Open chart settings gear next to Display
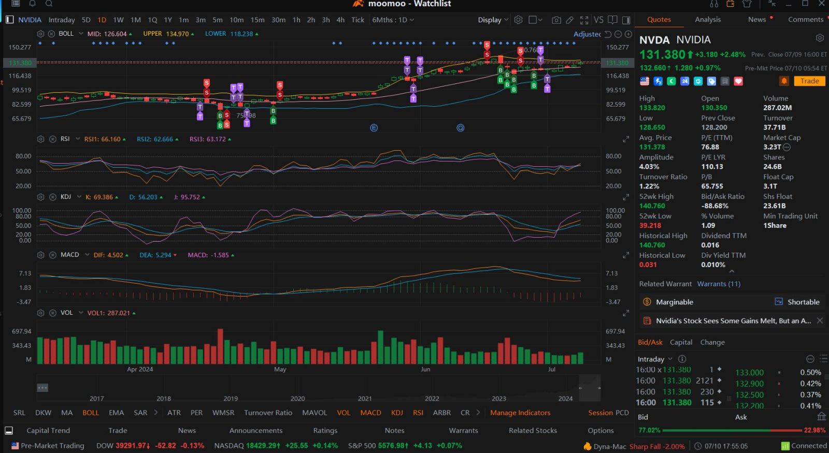Viewport: 829px width, 453px height. click(518, 20)
